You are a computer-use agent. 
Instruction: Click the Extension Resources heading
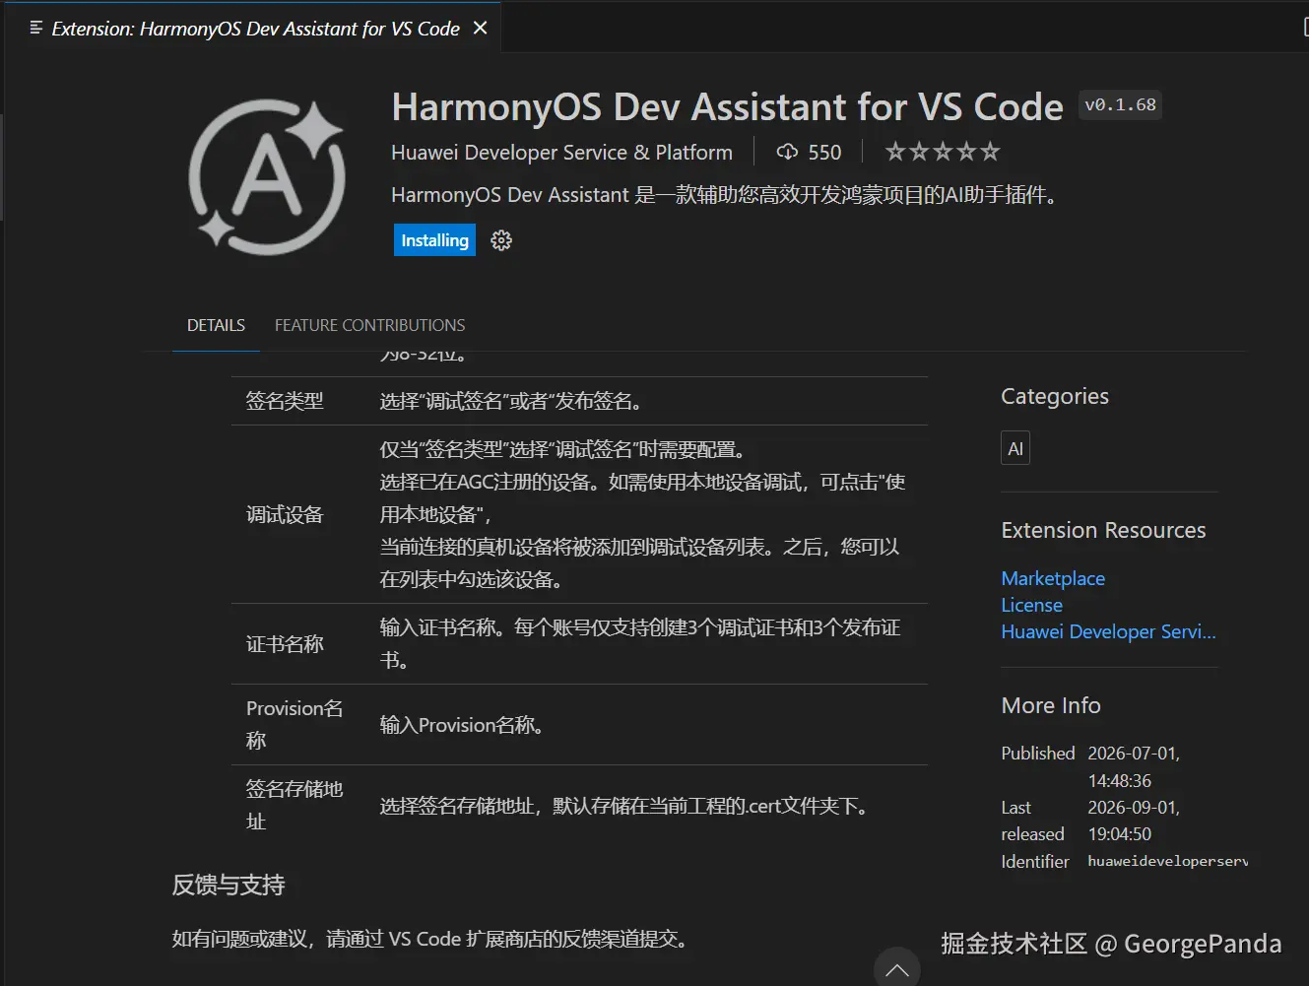(x=1103, y=530)
